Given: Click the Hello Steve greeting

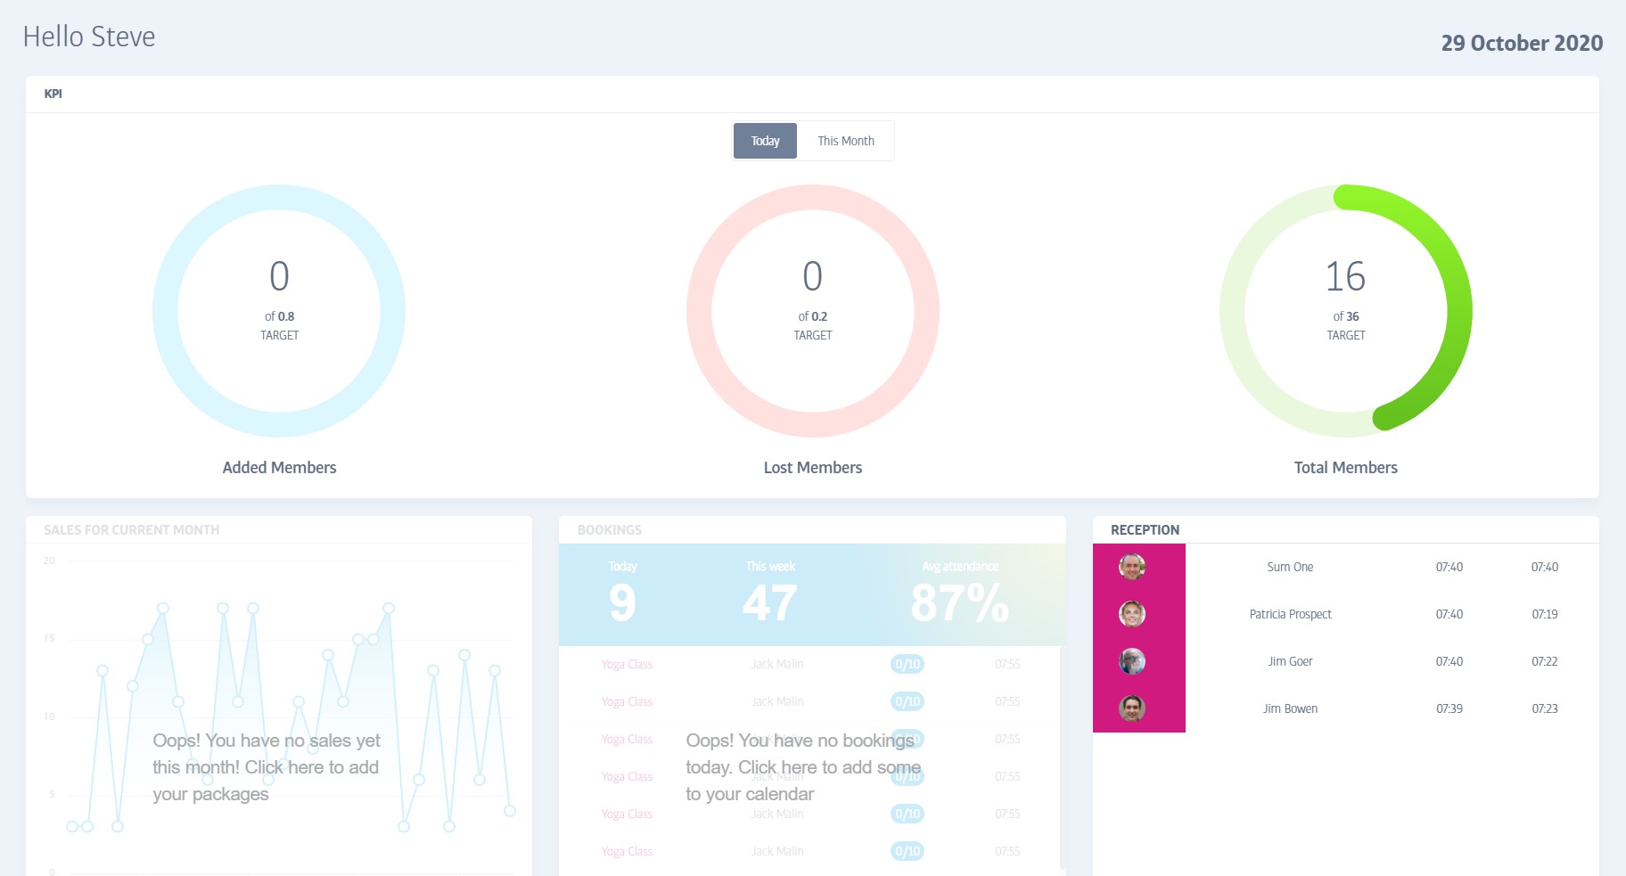Looking at the screenshot, I should 89,37.
